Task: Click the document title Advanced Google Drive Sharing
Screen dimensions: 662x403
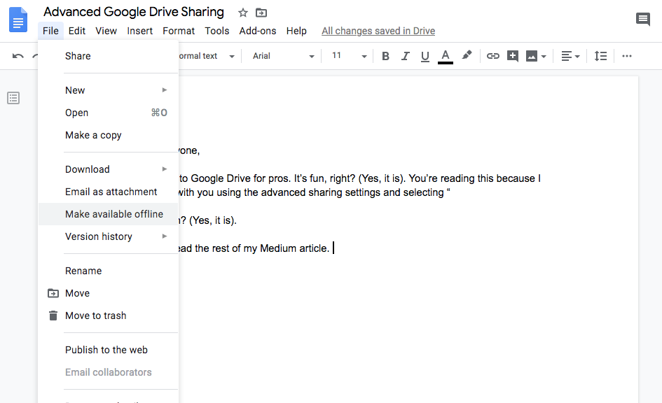Action: 134,12
